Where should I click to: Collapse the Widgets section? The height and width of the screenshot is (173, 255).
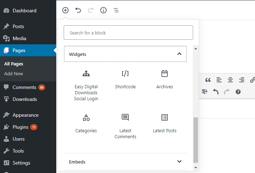[179, 54]
